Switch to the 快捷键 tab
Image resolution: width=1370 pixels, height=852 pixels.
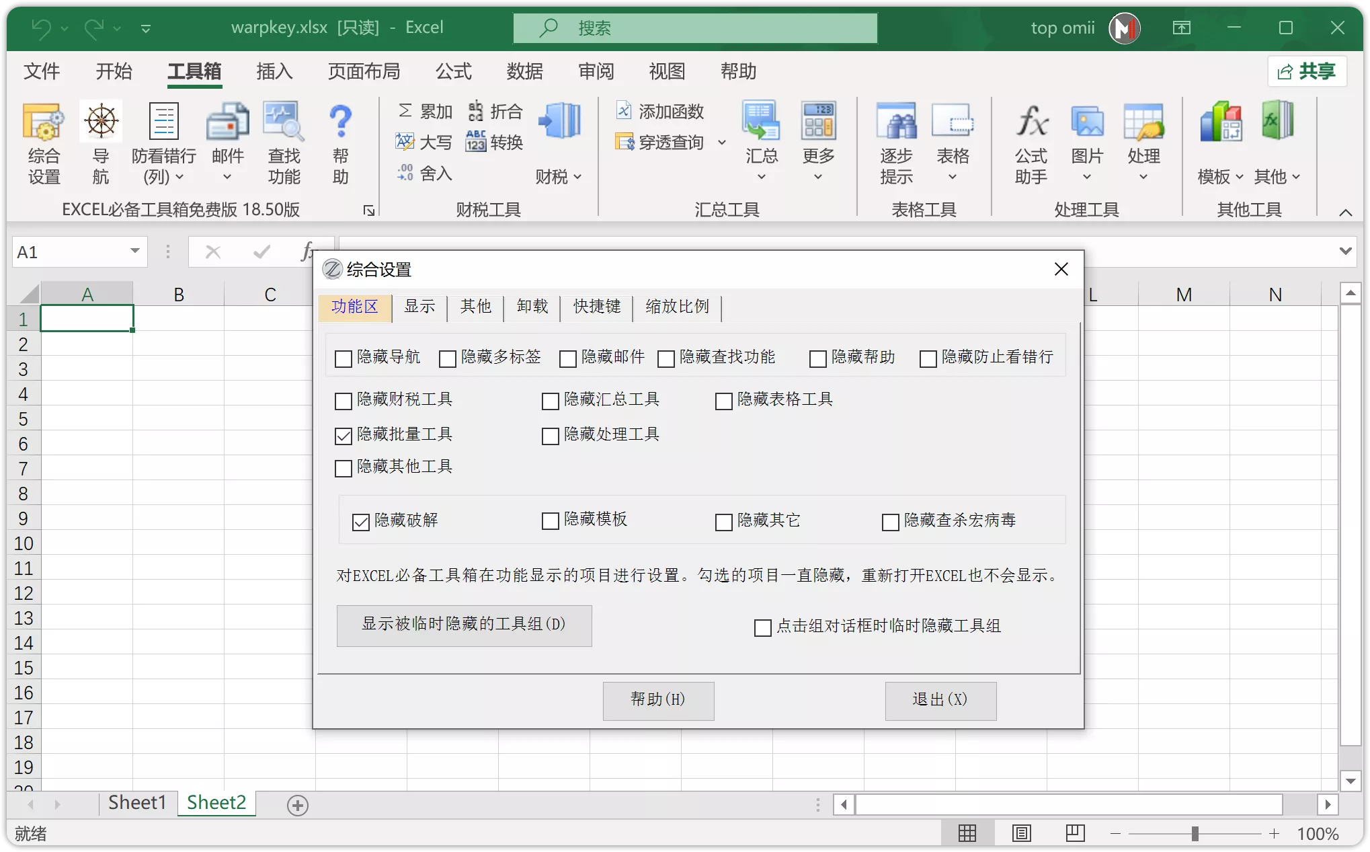click(596, 307)
